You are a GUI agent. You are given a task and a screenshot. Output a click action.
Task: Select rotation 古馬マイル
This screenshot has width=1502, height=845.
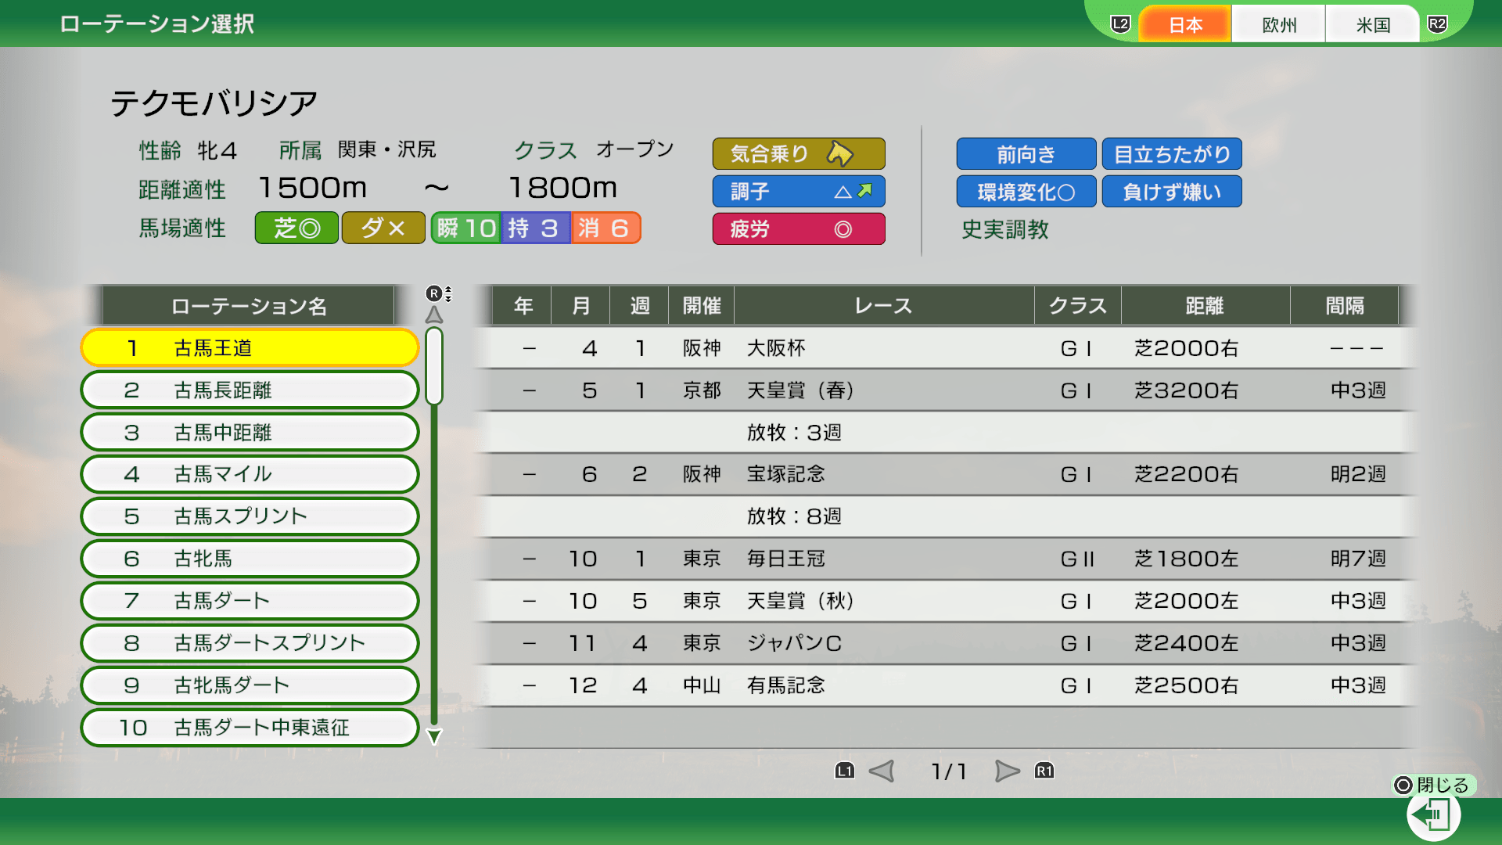pos(250,474)
